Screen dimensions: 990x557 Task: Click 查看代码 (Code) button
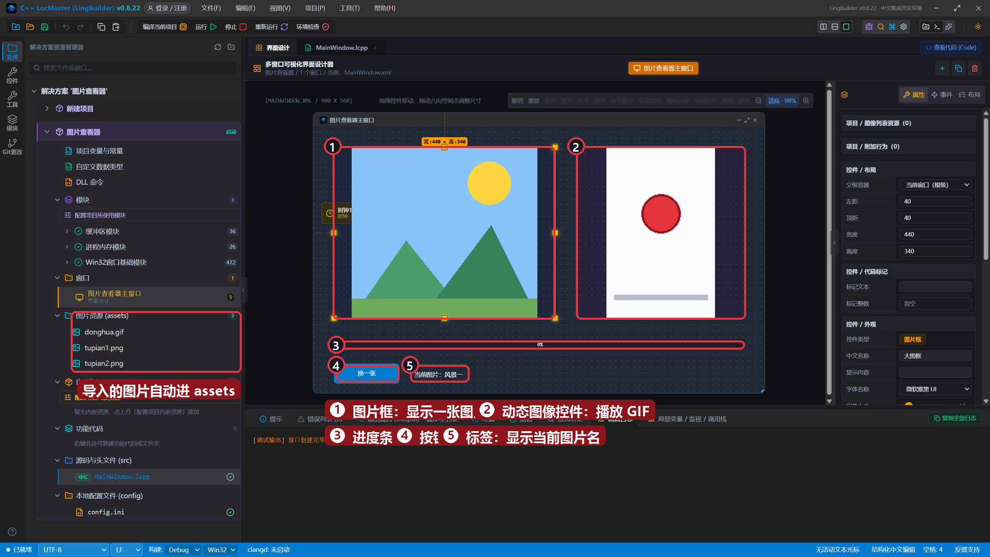(x=951, y=47)
